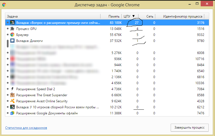
Task: Click The Great Suspender face icon
Action: pyautogui.click(x=12, y=95)
